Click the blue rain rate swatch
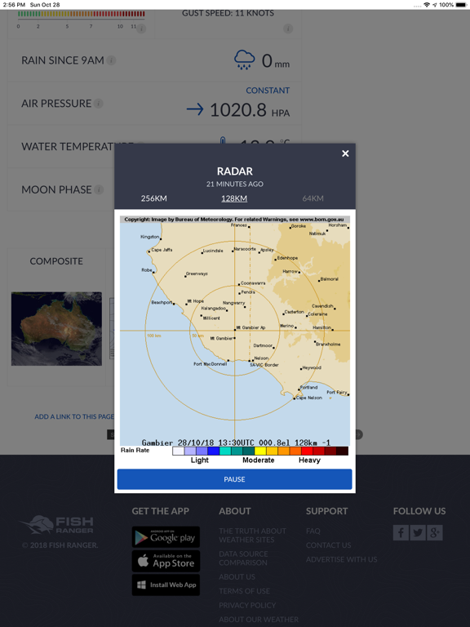The width and height of the screenshot is (470, 627). pyautogui.click(x=214, y=451)
